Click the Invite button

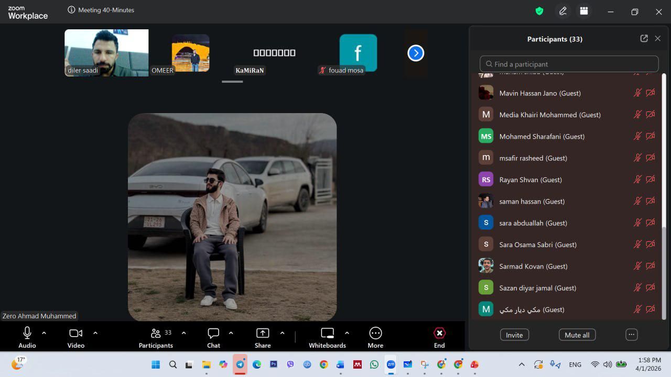514,335
